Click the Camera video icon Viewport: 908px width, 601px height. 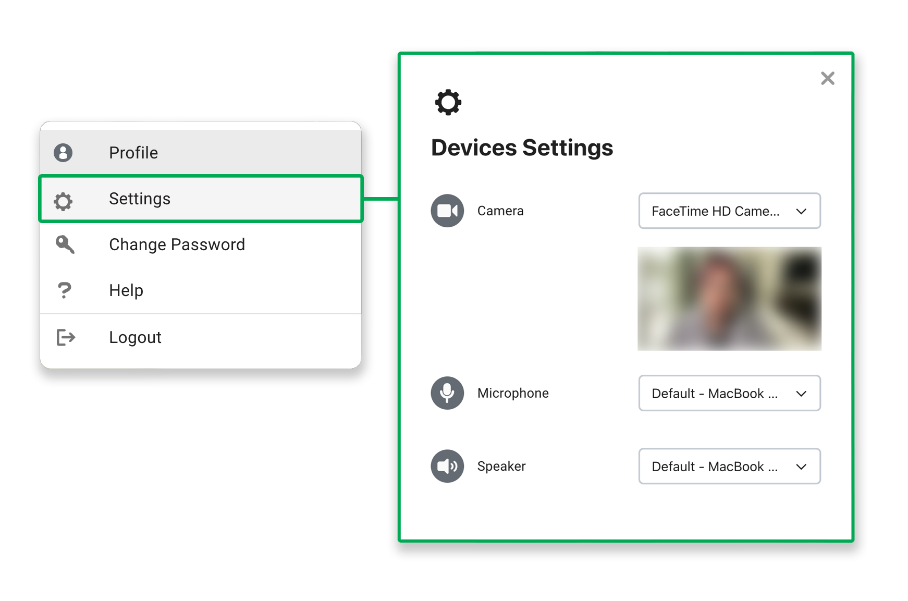pos(447,211)
